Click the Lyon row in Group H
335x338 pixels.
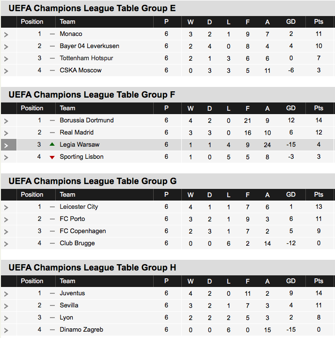point(66,318)
